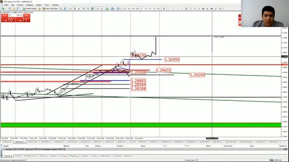Expand the new chart dropdown arrow
The height and width of the screenshot is (162, 289).
click(5, 9)
